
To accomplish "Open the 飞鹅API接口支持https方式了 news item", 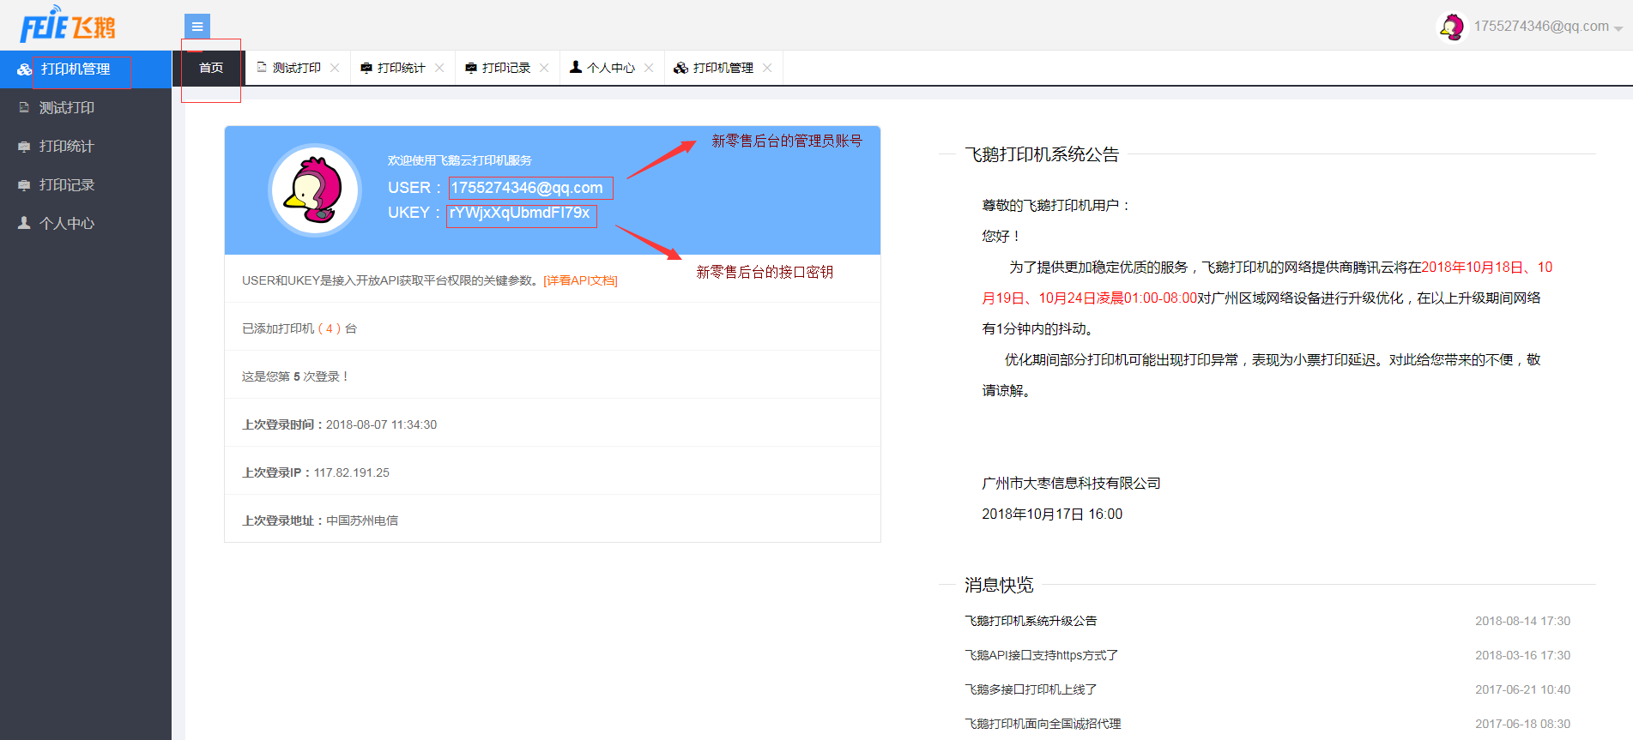I will (x=1041, y=655).
